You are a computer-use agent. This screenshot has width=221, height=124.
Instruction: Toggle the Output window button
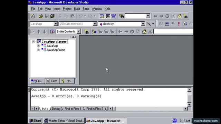pyautogui.click(x=108, y=16)
